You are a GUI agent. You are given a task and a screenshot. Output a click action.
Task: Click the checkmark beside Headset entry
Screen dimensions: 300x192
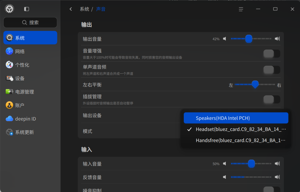coord(189,130)
